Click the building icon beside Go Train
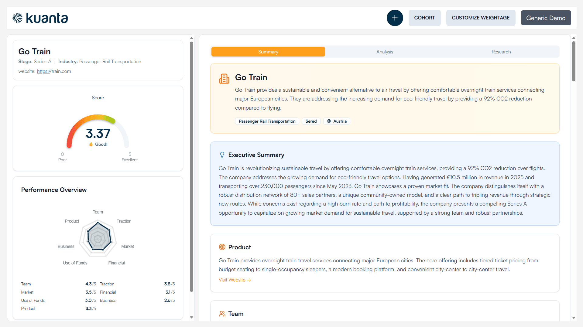The height and width of the screenshot is (327, 583). coord(224,79)
